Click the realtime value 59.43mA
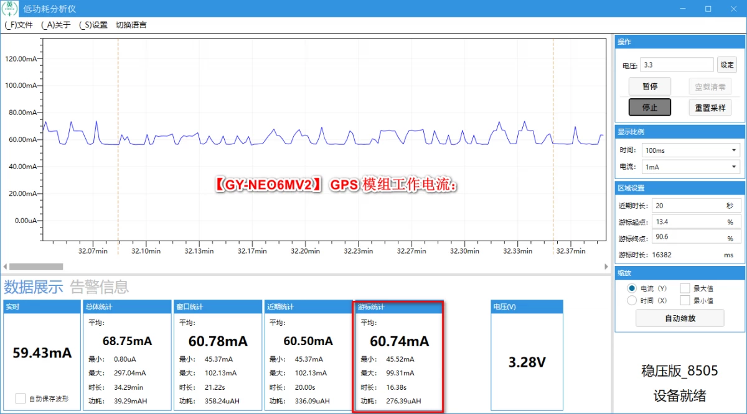The height and width of the screenshot is (414, 747). 42,353
